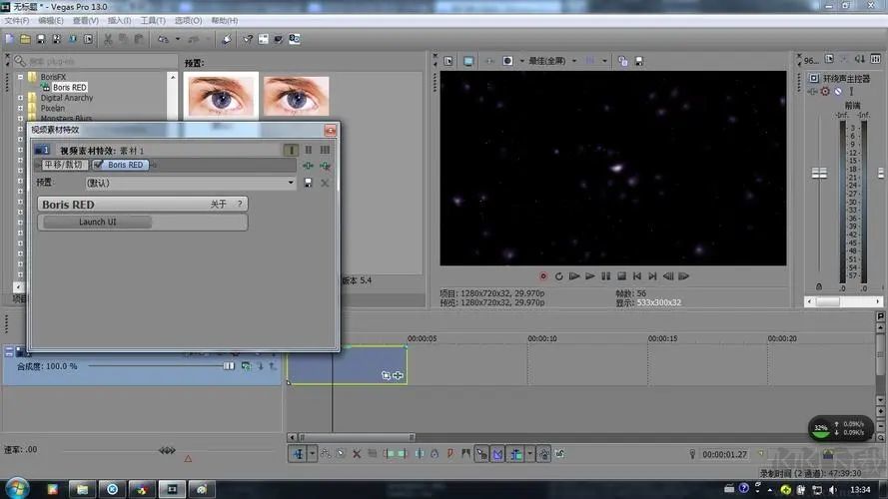Screen dimensions: 888x499
Task: Open the 文件(F) menu
Action: tap(17, 20)
